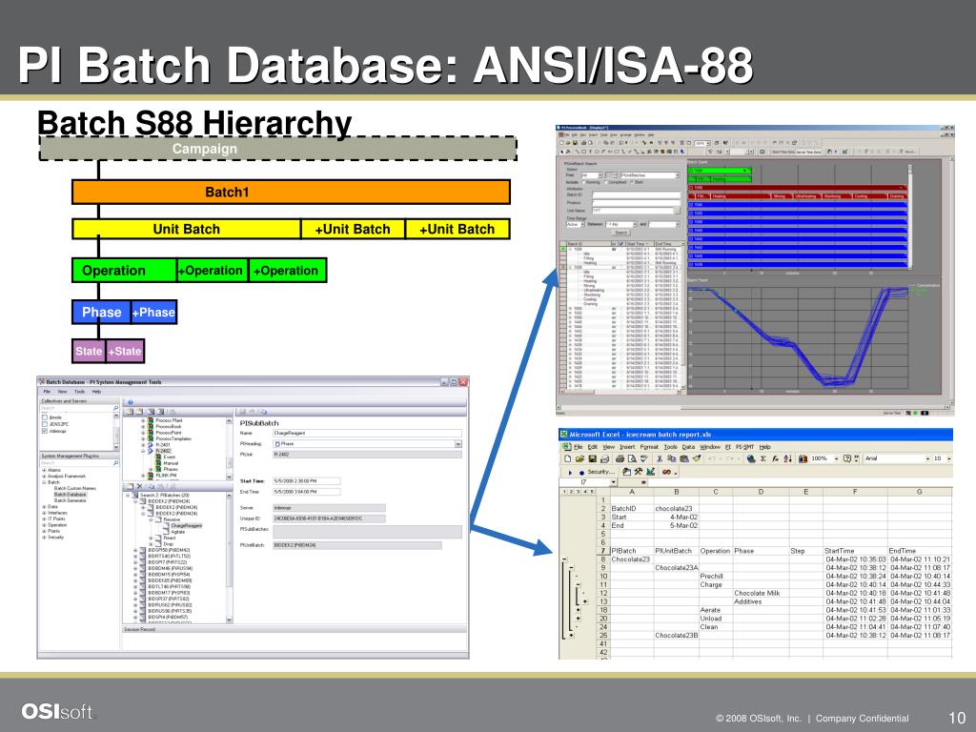This screenshot has height=732, width=976.
Task: Click the hammer tools icon beside Security
Action: tap(639, 472)
